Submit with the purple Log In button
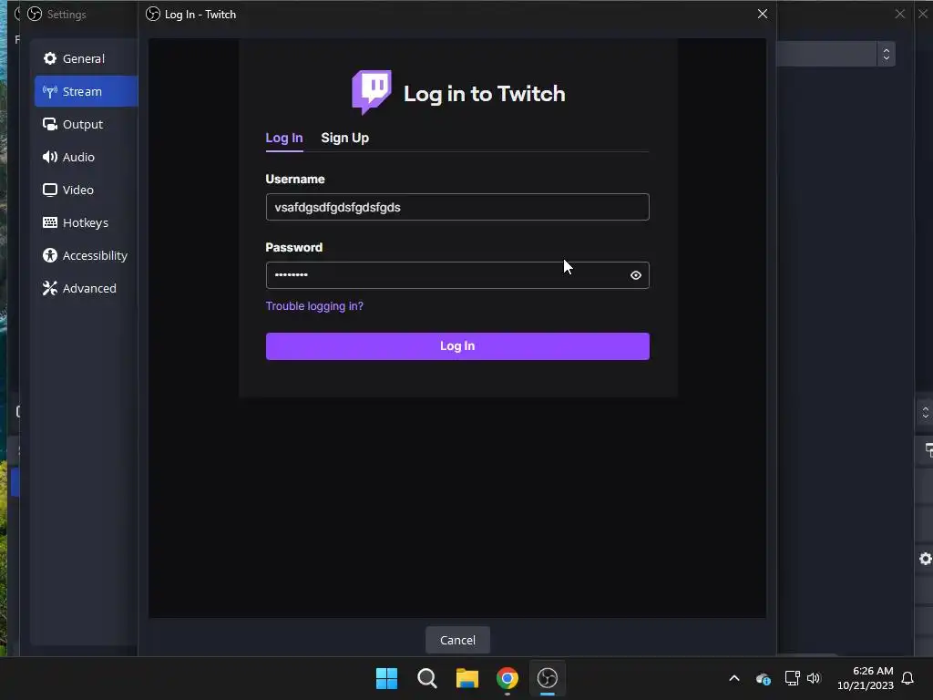Screen dimensions: 933x700 coord(457,345)
